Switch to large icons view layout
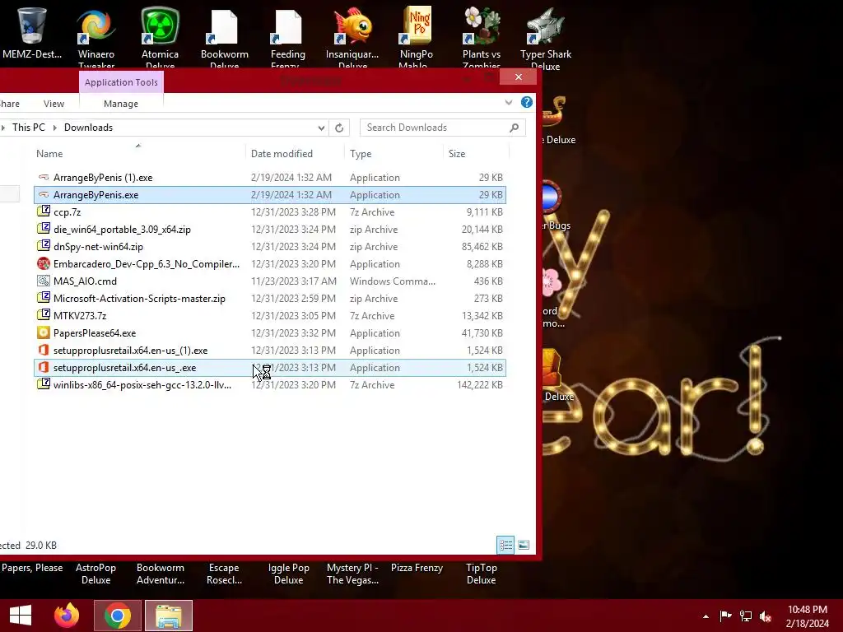 tap(523, 545)
